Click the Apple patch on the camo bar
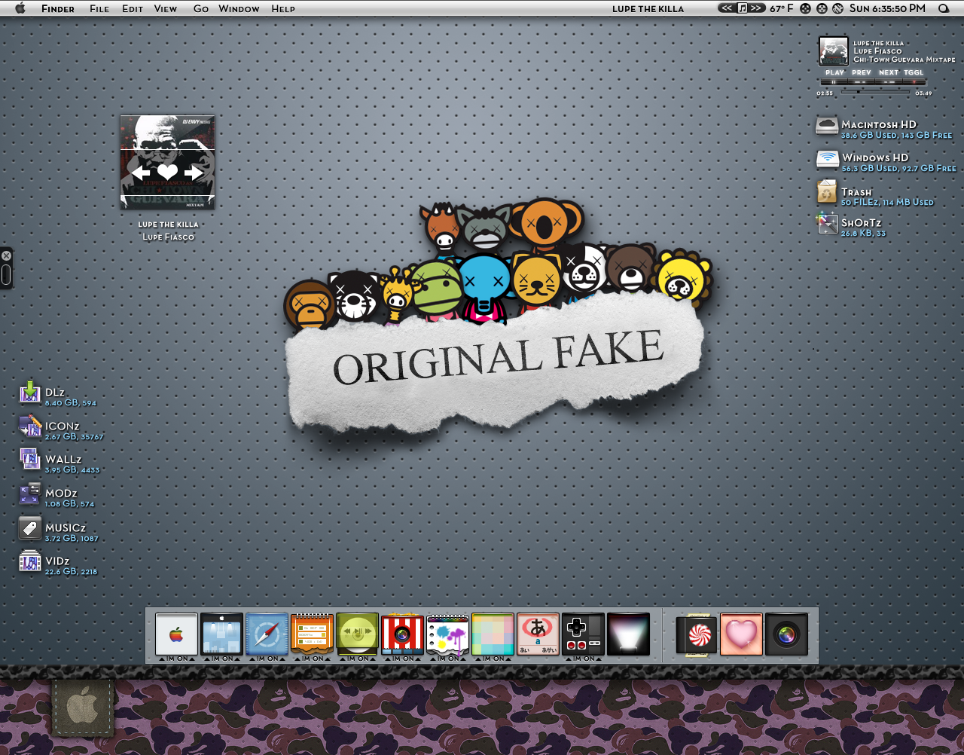This screenshot has width=964, height=755. point(83,708)
